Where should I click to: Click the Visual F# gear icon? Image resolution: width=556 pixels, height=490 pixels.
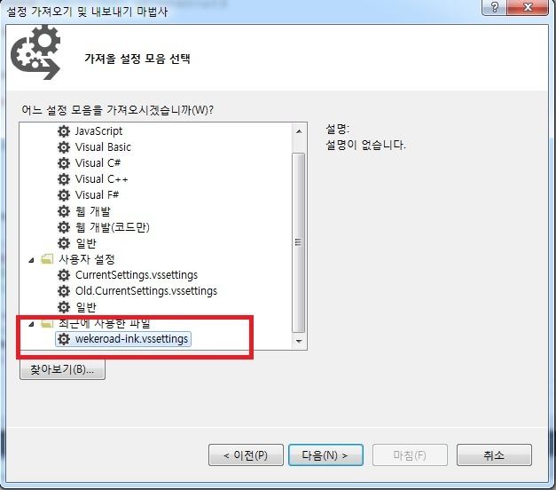point(64,195)
